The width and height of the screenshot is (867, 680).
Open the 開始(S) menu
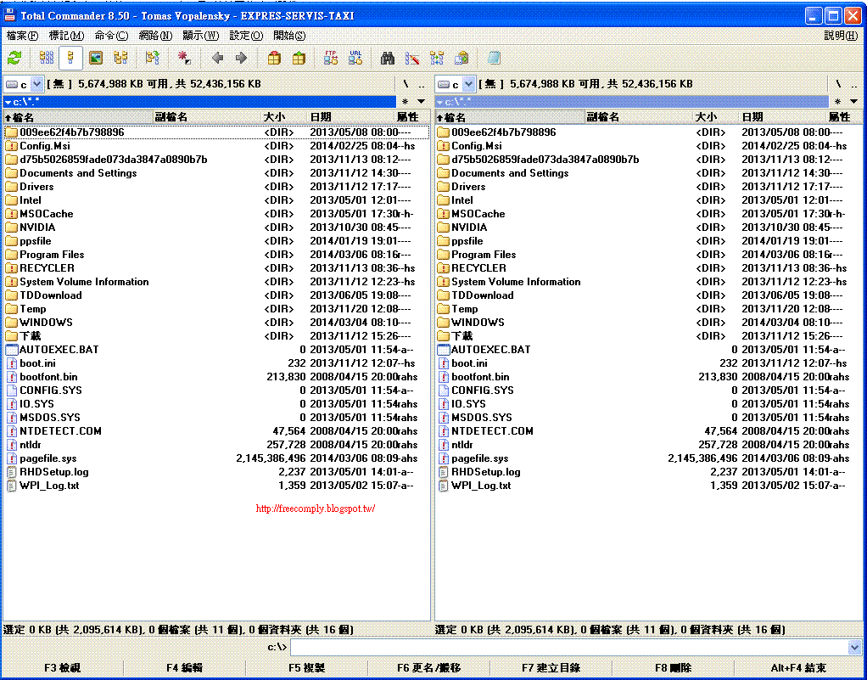pyautogui.click(x=289, y=36)
